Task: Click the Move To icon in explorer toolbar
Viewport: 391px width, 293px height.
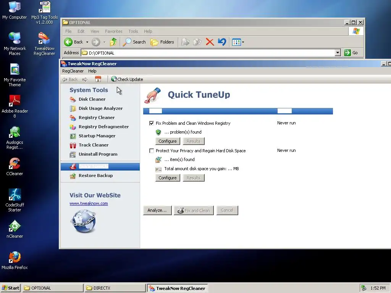Action: [x=185, y=42]
